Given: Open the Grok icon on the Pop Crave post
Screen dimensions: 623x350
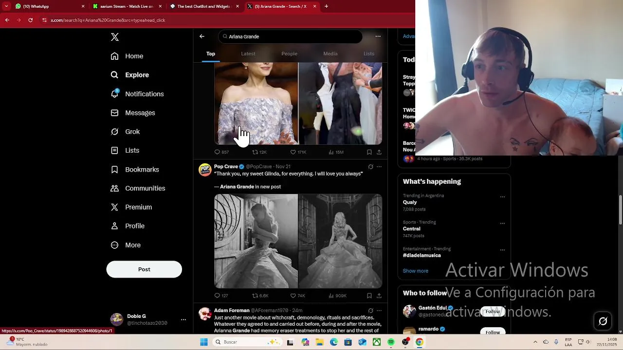Looking at the screenshot, I should (370, 167).
